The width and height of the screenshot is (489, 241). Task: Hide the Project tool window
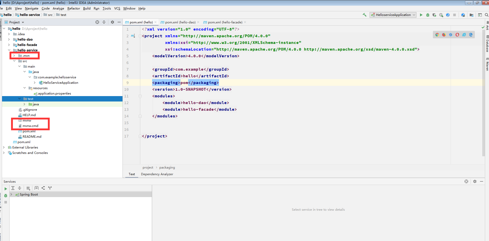click(119, 22)
